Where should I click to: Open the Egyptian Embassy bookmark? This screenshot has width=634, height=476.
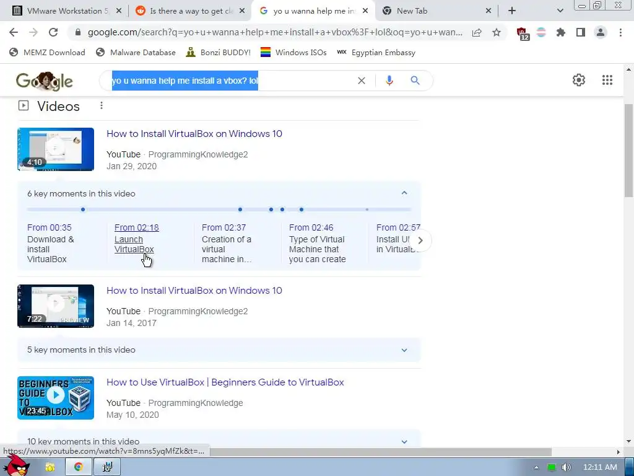(x=376, y=52)
